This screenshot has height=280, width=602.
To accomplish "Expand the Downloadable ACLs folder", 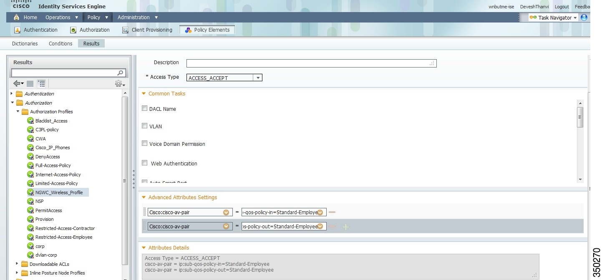I will click(x=17, y=264).
